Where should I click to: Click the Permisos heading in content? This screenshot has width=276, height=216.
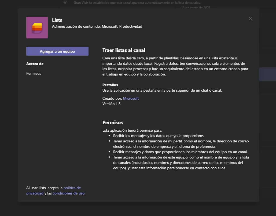click(x=113, y=123)
